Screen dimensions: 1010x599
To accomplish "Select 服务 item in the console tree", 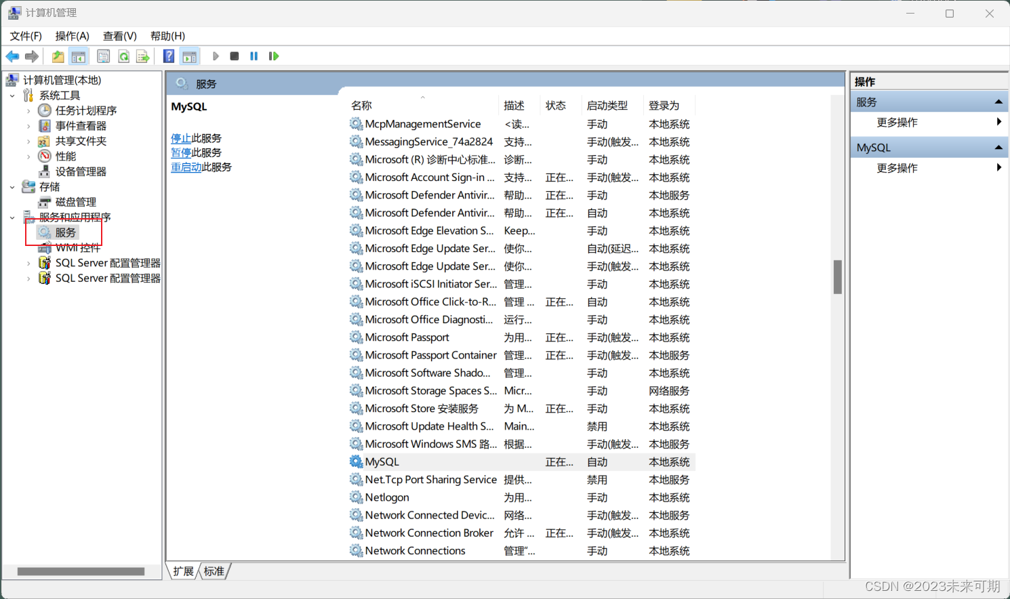I will [66, 232].
